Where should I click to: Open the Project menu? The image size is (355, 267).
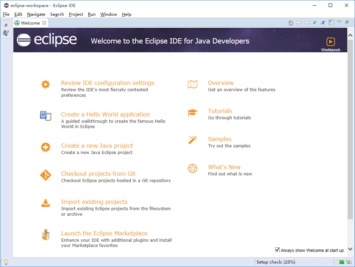pyautogui.click(x=76, y=14)
